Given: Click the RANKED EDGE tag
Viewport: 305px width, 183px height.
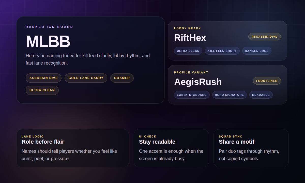Looking at the screenshot, I should (257, 51).
